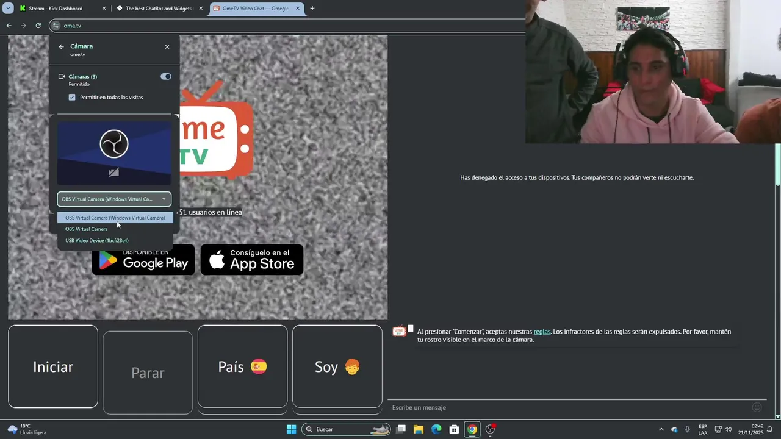Click the users online count text
The image size is (781, 439).
tap(211, 212)
